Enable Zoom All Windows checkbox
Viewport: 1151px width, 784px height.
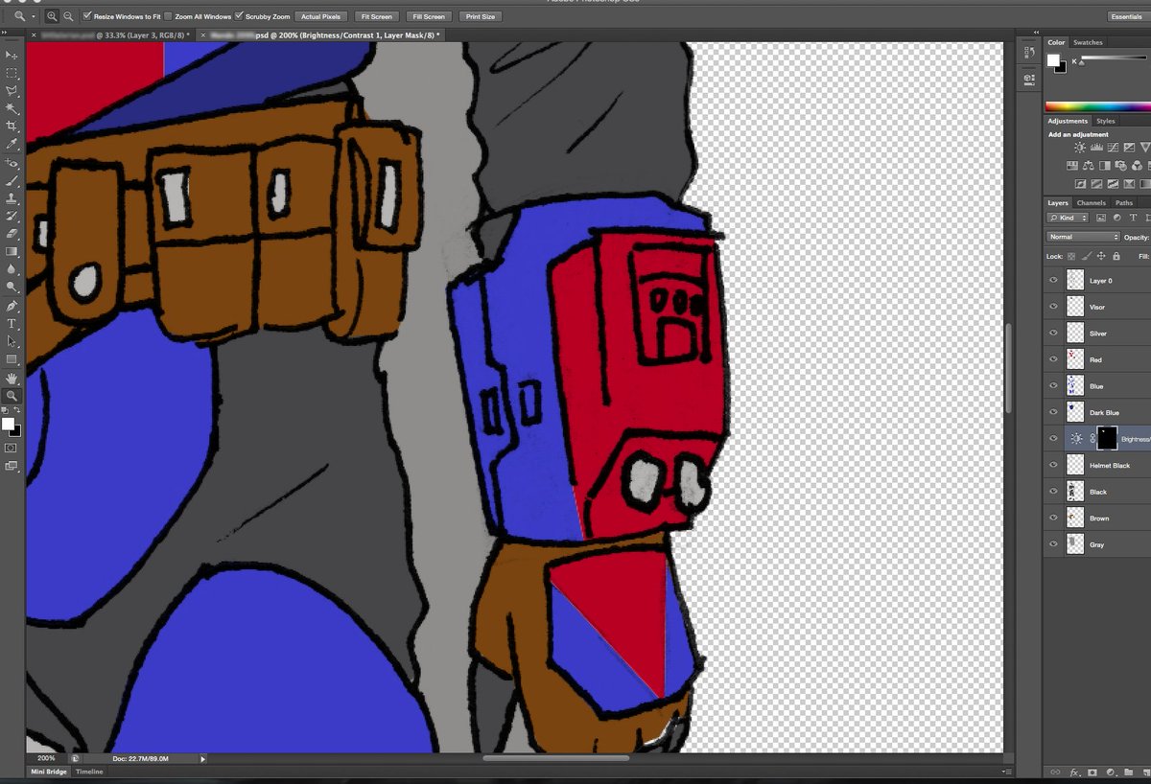[169, 16]
